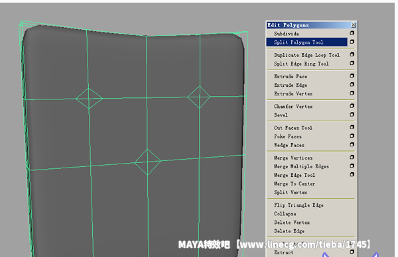Open options box for Cut Faces Tool

(x=352, y=127)
